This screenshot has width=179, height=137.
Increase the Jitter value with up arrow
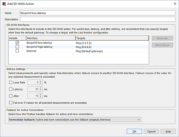coord(41,95)
